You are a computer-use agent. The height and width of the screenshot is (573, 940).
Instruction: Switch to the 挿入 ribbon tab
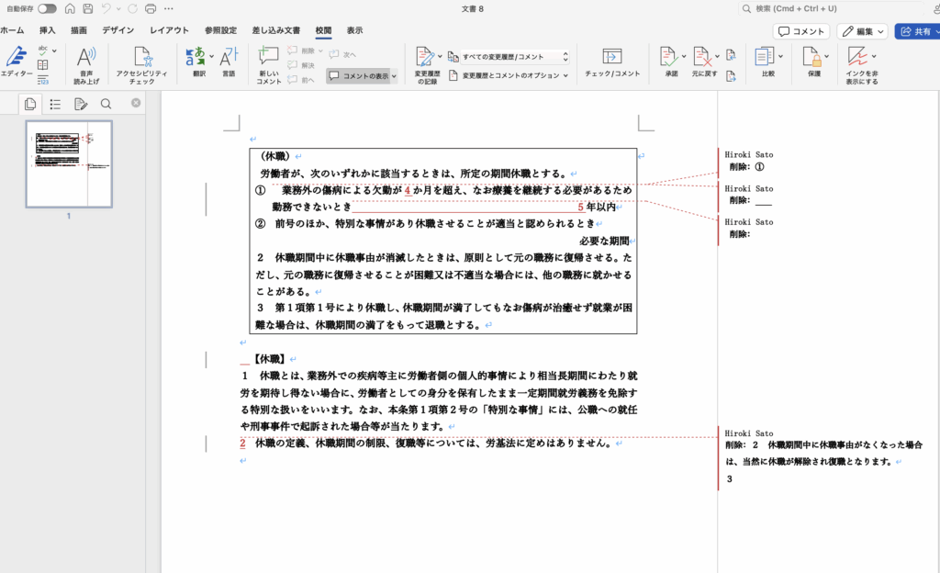pyautogui.click(x=47, y=30)
